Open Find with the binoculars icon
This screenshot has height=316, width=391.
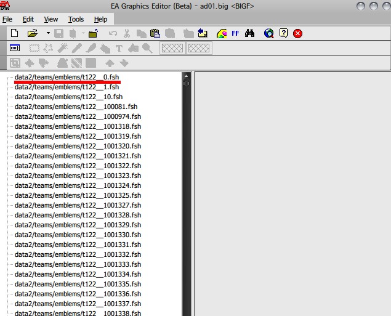(249, 33)
